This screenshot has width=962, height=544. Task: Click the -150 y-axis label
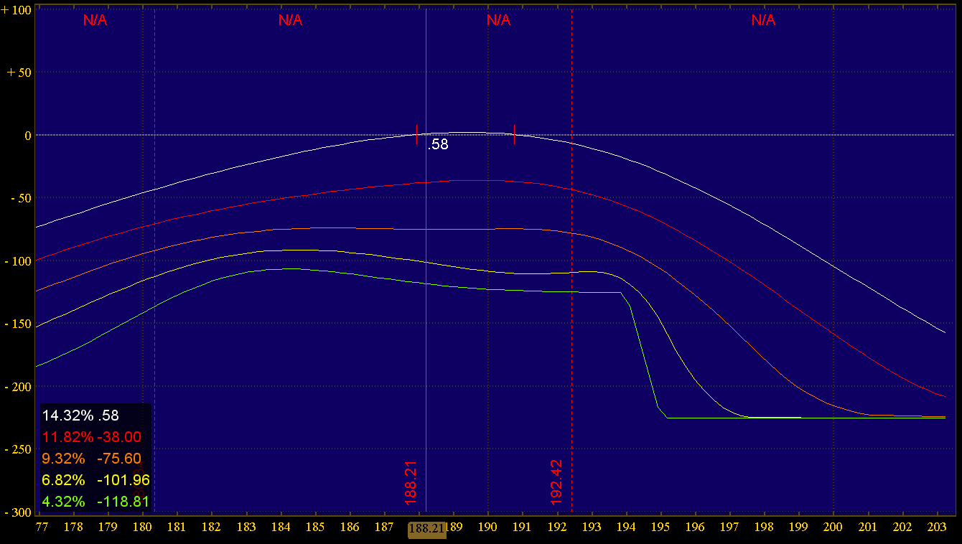(18, 324)
